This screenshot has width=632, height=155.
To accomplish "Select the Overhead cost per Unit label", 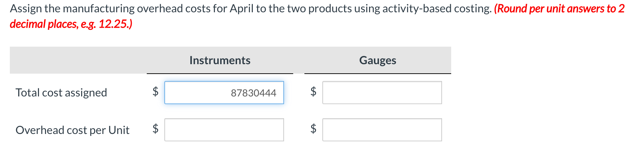I will click(73, 130).
